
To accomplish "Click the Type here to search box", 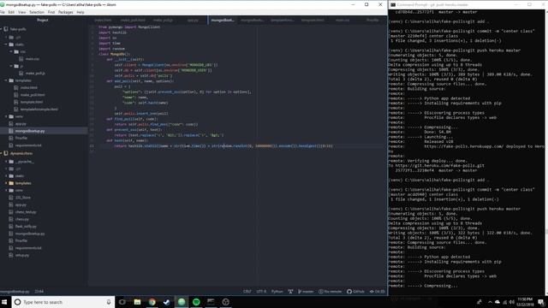I will coord(63,302).
